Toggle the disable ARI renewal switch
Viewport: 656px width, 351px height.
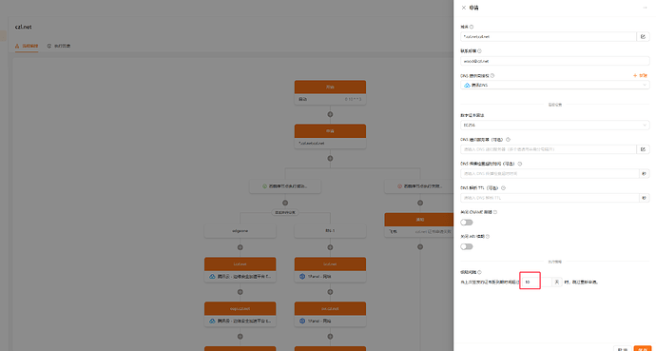coord(467,246)
